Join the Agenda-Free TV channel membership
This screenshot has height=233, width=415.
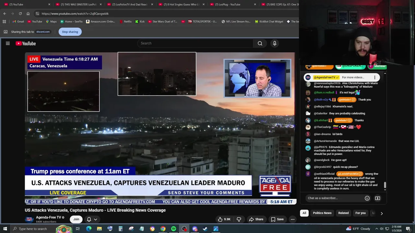coord(76,219)
